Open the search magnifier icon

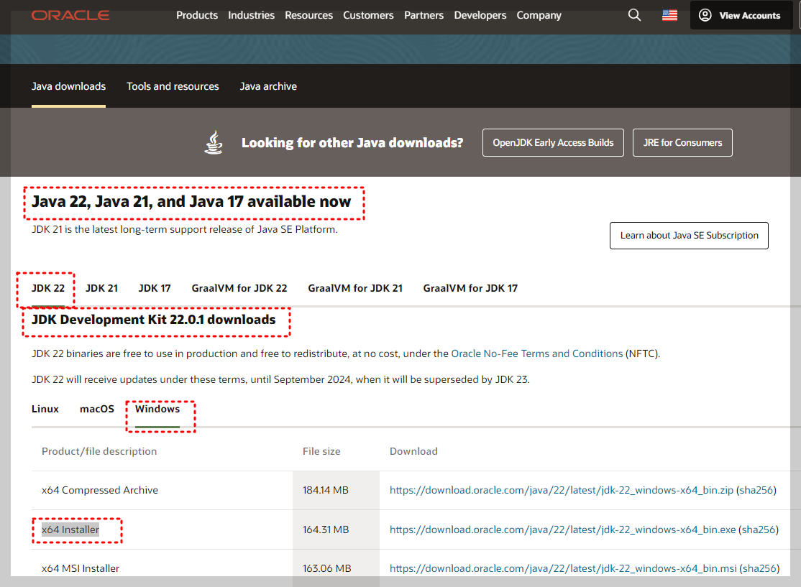point(634,15)
